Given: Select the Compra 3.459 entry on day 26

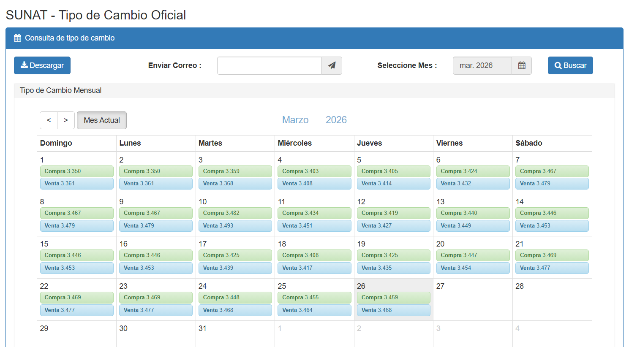Looking at the screenshot, I should pos(393,298).
